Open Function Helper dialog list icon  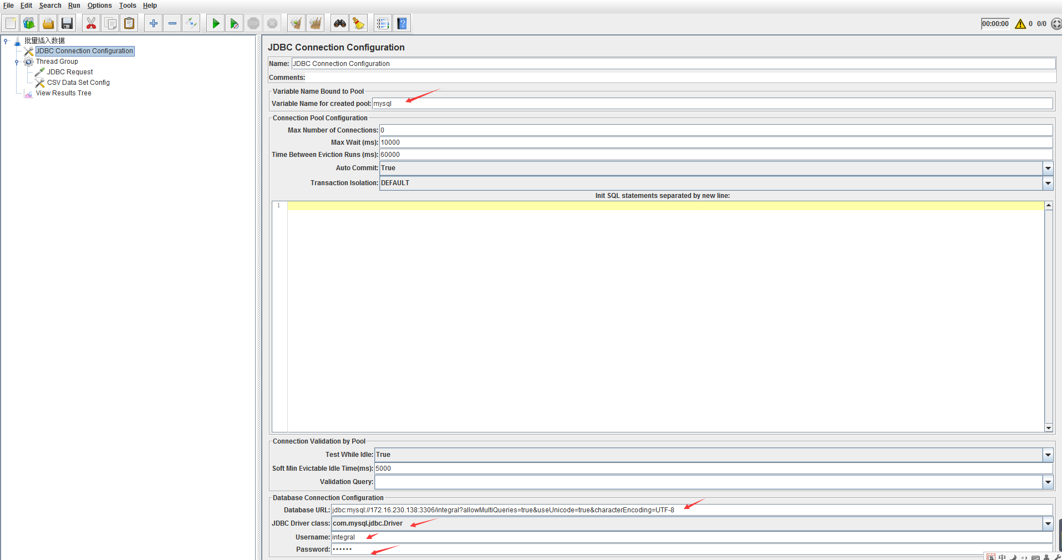pyautogui.click(x=383, y=23)
